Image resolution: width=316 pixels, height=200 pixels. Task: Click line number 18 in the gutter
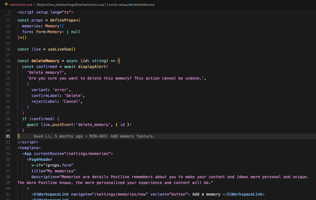(x=8, y=61)
